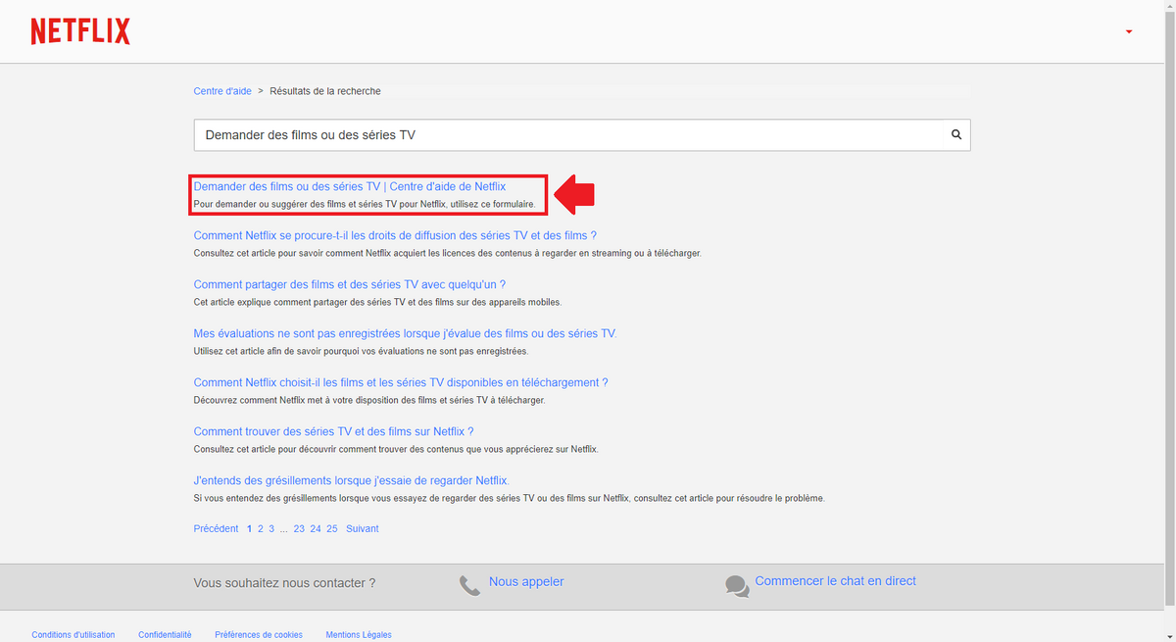Start Commencer le chat en direct

tap(835, 581)
